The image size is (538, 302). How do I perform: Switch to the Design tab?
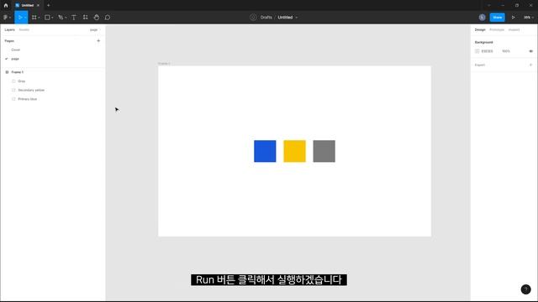pyautogui.click(x=480, y=30)
